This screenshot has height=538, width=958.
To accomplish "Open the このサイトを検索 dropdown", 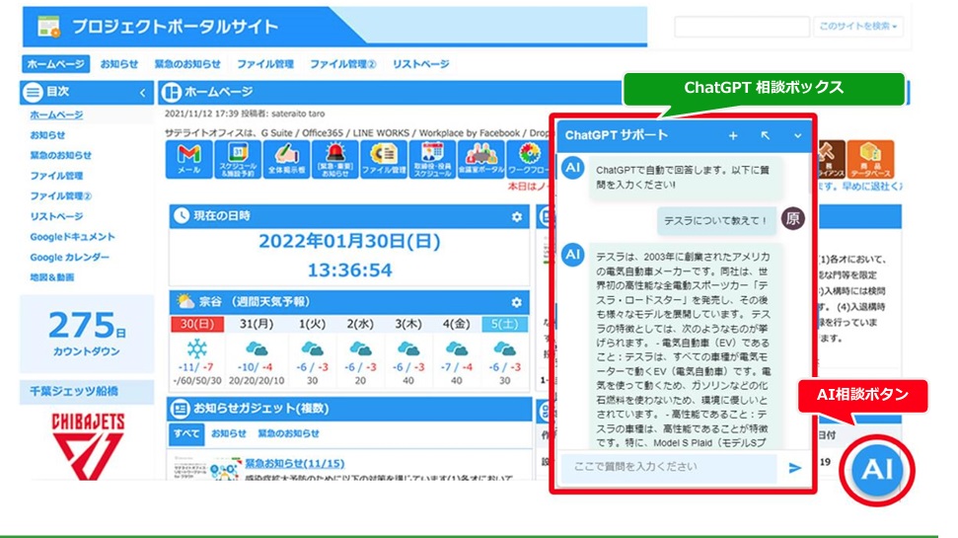I will tap(857, 27).
